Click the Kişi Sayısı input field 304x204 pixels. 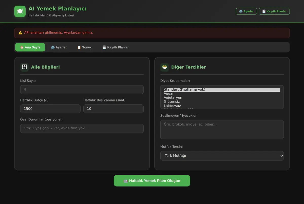[82, 90]
